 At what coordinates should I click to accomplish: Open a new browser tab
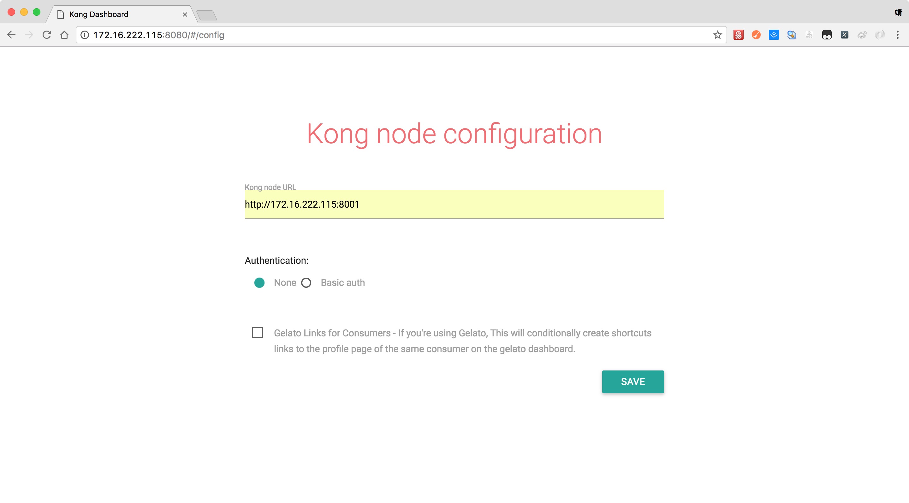tap(206, 15)
